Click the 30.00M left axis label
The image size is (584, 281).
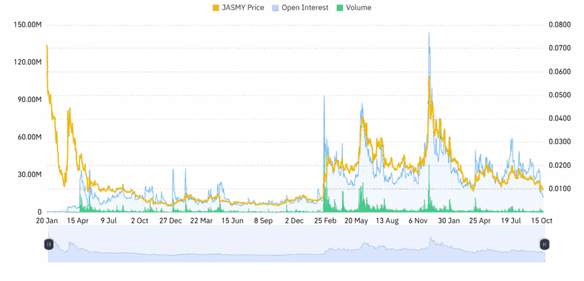click(29, 174)
